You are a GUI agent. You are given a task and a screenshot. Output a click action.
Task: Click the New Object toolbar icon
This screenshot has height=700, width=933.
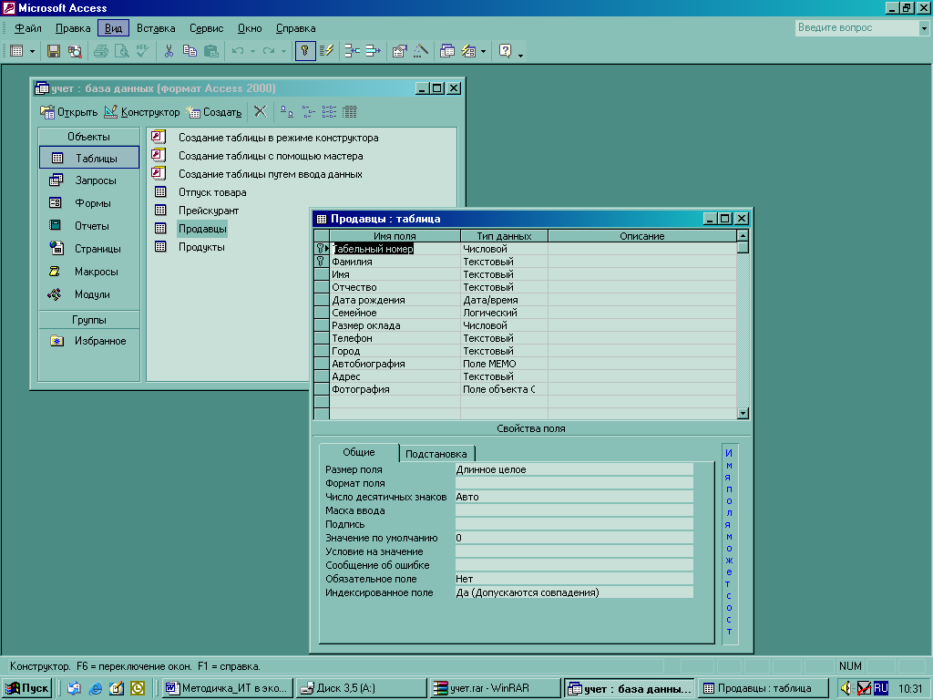(469, 51)
